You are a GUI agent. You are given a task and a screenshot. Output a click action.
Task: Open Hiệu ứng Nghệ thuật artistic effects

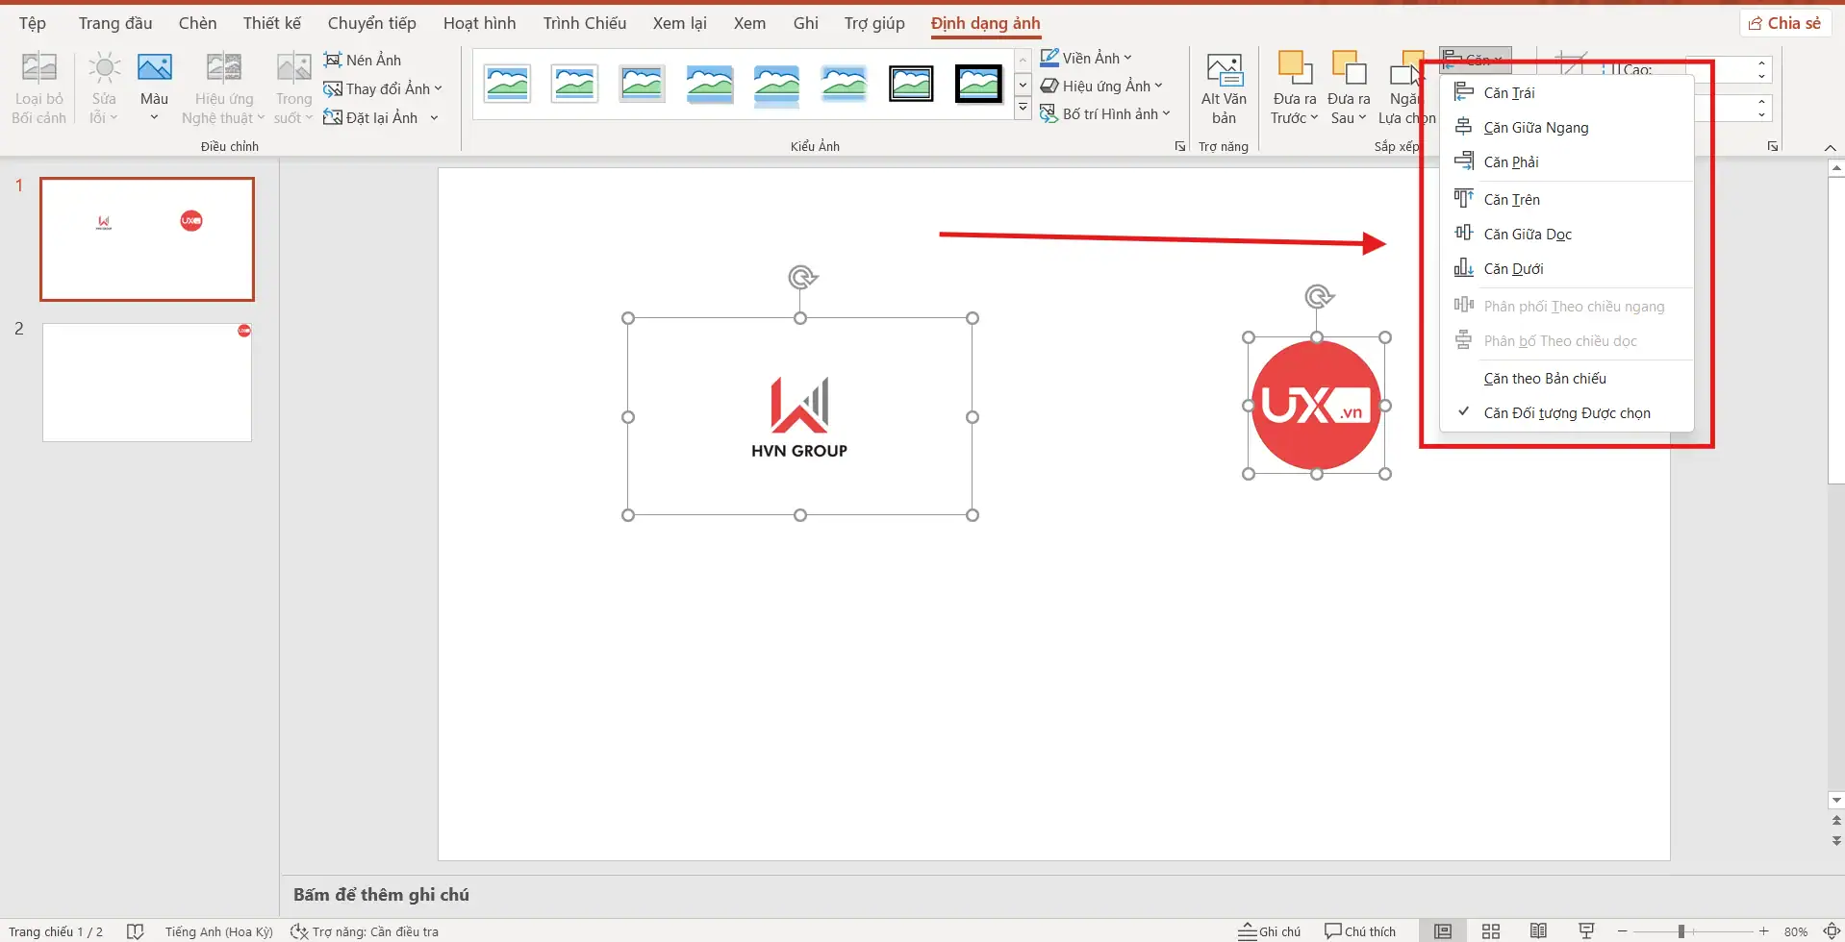pyautogui.click(x=223, y=88)
